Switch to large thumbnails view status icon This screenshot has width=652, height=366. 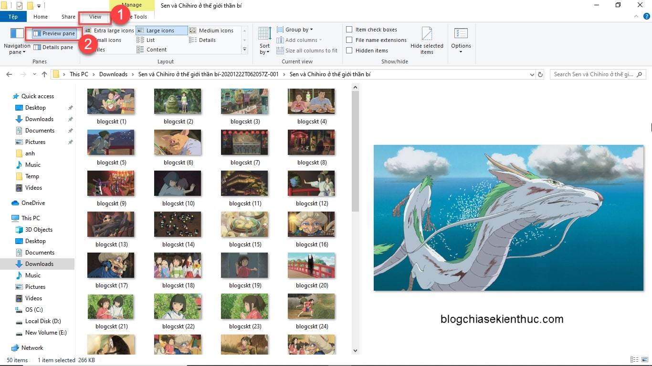pyautogui.click(x=644, y=360)
